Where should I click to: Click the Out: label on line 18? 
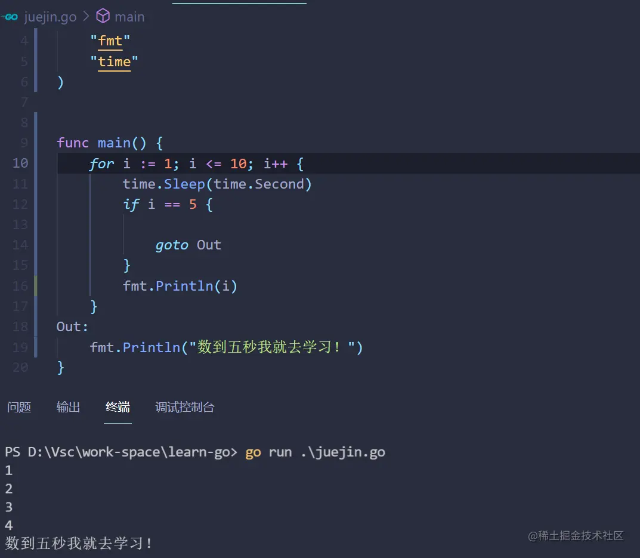(72, 326)
